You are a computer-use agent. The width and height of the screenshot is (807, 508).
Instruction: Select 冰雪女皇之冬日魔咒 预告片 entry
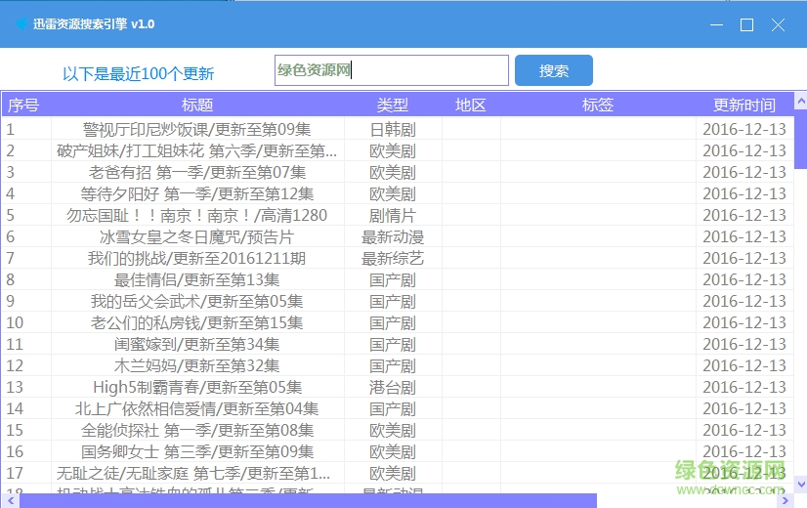point(196,236)
